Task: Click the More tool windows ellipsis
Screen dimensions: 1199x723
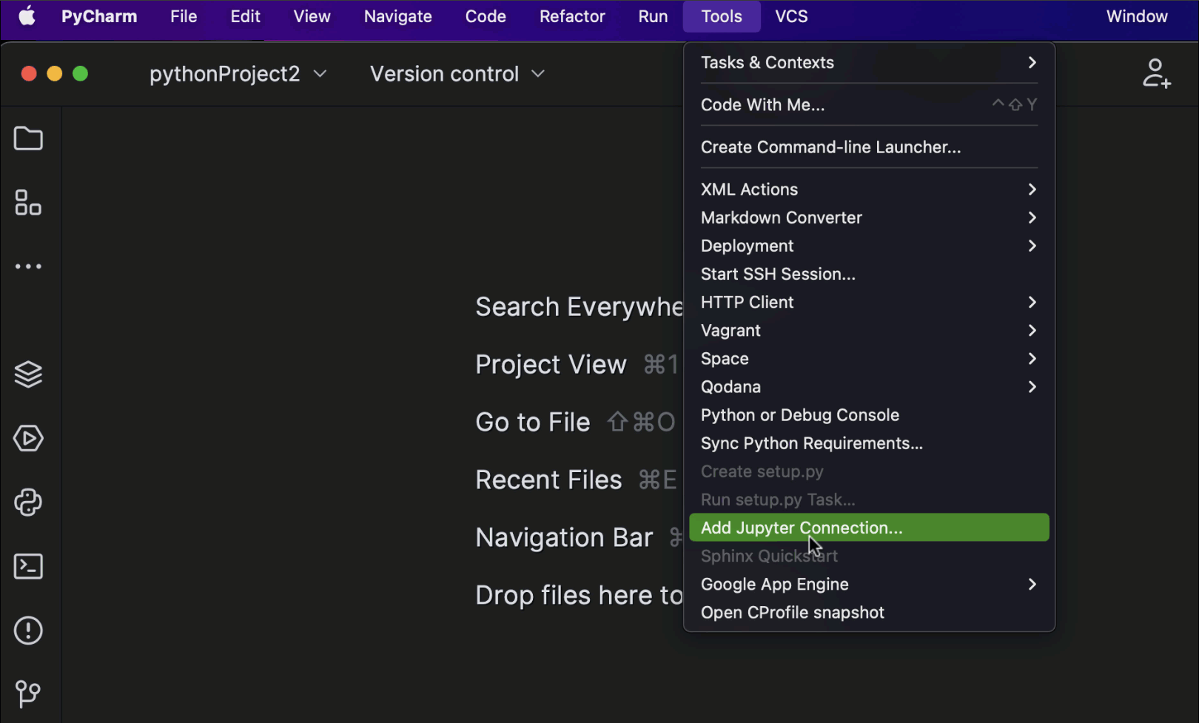Action: 28,266
